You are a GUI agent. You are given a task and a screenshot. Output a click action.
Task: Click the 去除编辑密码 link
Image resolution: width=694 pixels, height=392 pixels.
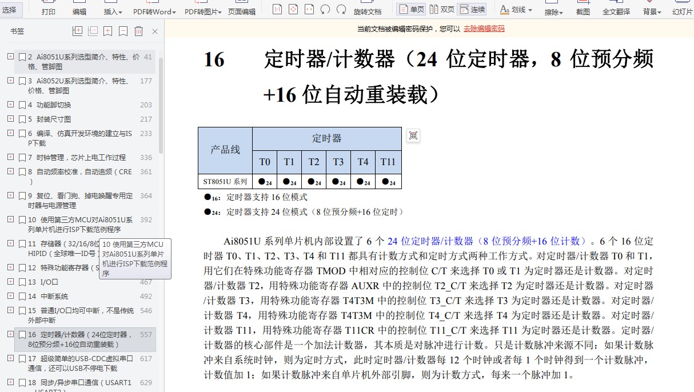(484, 29)
